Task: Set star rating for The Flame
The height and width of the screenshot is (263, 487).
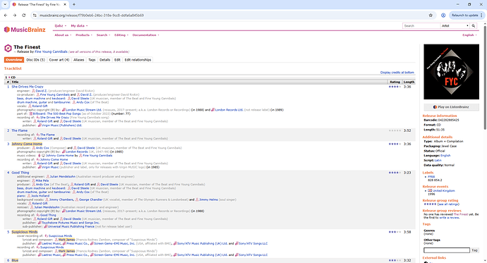Action: click(395, 130)
